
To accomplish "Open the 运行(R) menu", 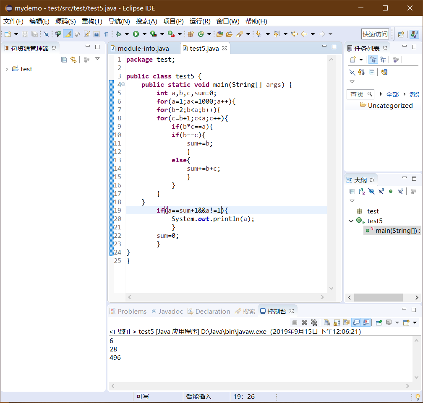I will click(x=200, y=21).
